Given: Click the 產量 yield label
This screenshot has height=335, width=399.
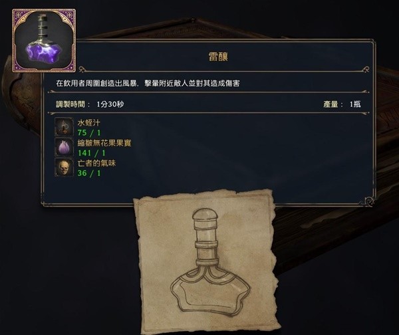Looking at the screenshot, I should pyautogui.click(x=331, y=104).
